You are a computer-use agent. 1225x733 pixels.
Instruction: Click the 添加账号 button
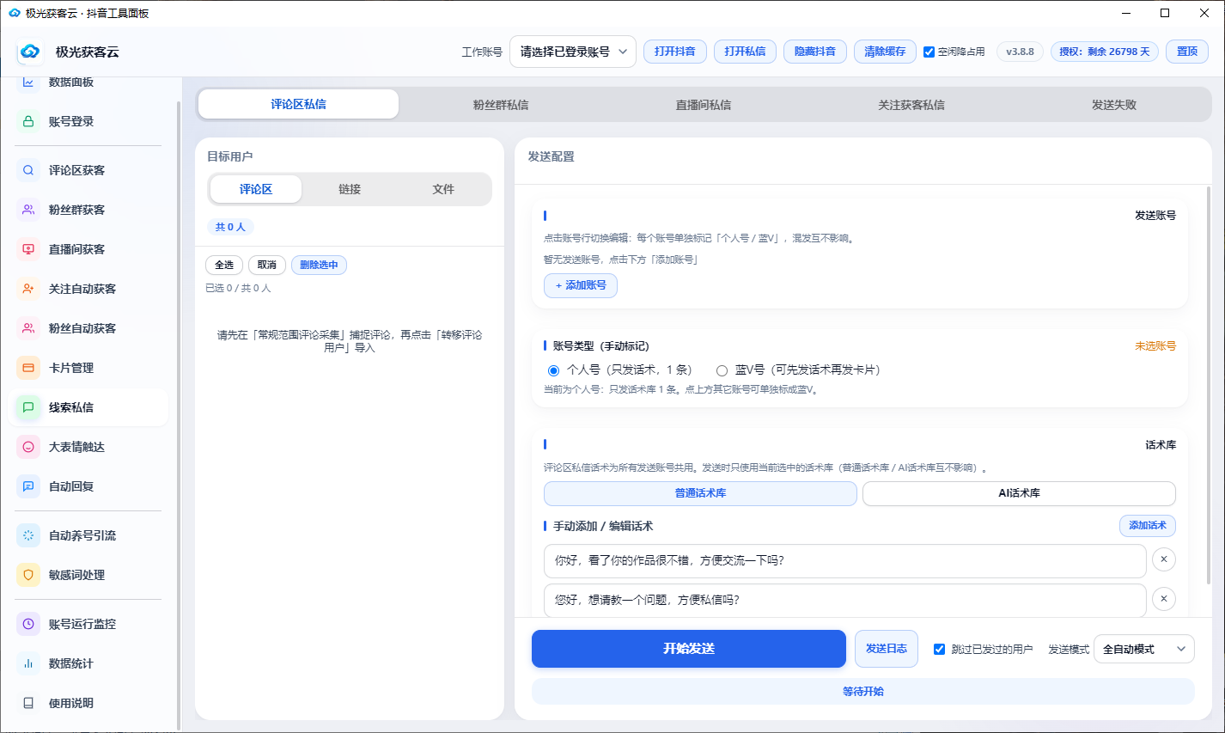point(581,285)
